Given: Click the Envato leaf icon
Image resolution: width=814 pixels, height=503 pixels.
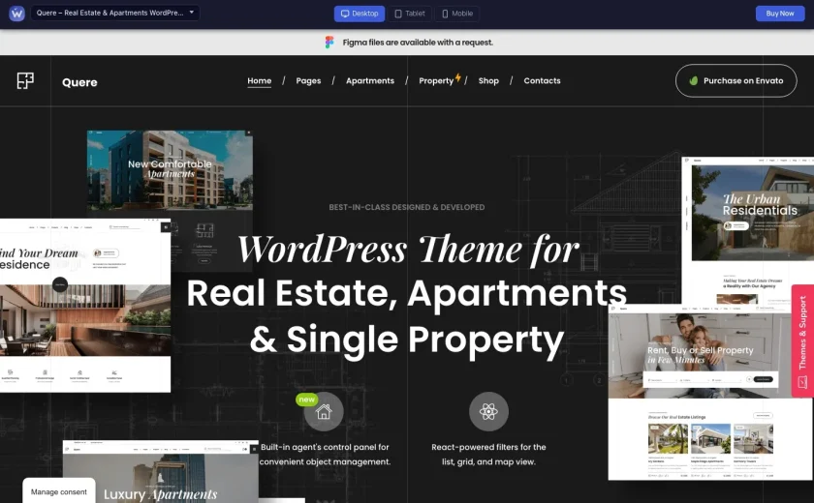Looking at the screenshot, I should (x=693, y=81).
